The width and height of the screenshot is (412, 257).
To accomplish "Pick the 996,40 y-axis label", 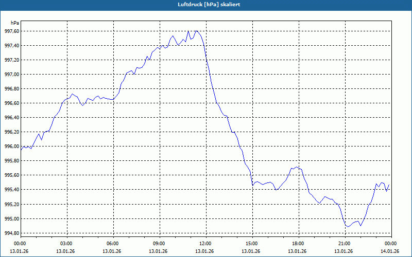I will pos(12,118).
